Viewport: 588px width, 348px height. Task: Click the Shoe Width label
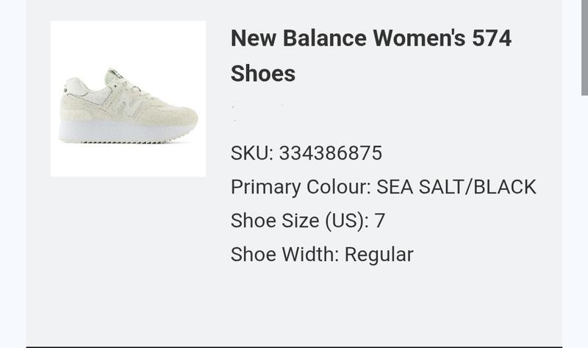tap(284, 255)
